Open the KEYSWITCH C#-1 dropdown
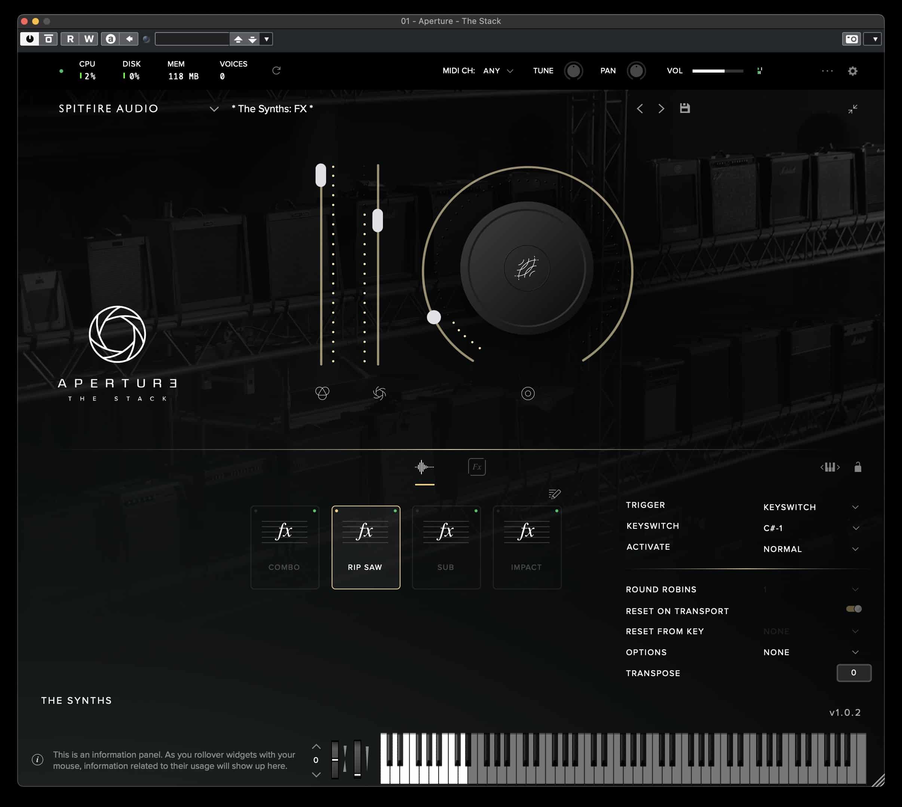Screen dimensions: 902x807 (811, 528)
